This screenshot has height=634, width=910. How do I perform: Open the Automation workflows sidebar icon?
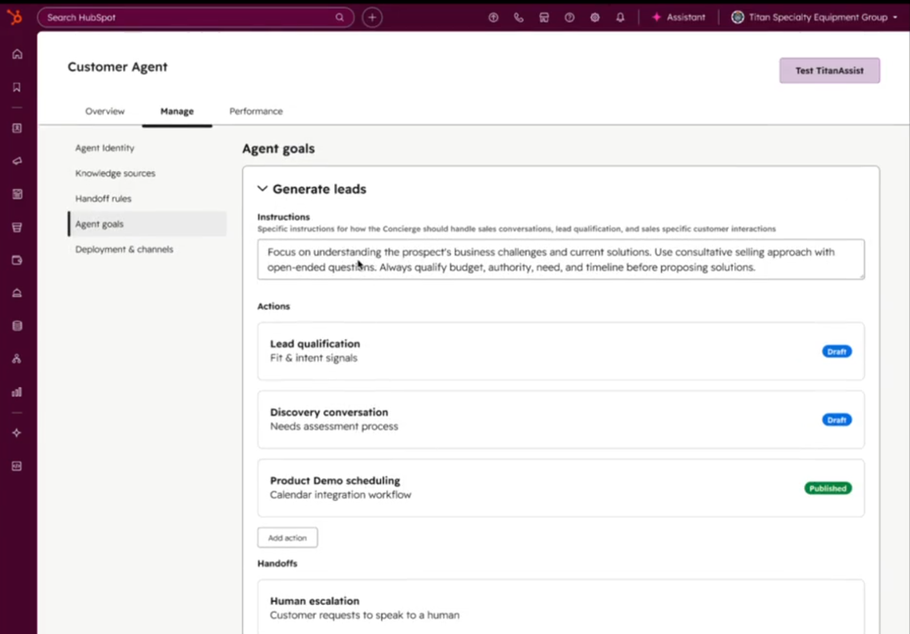click(x=17, y=359)
